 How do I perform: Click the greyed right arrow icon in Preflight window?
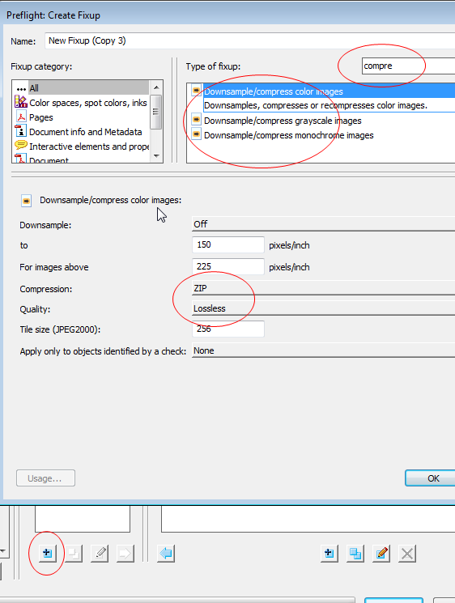(x=125, y=554)
